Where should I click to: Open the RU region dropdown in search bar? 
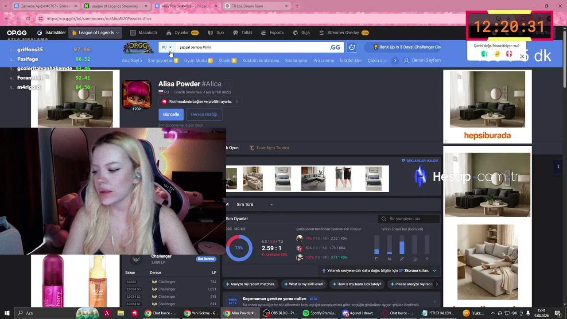tap(167, 47)
